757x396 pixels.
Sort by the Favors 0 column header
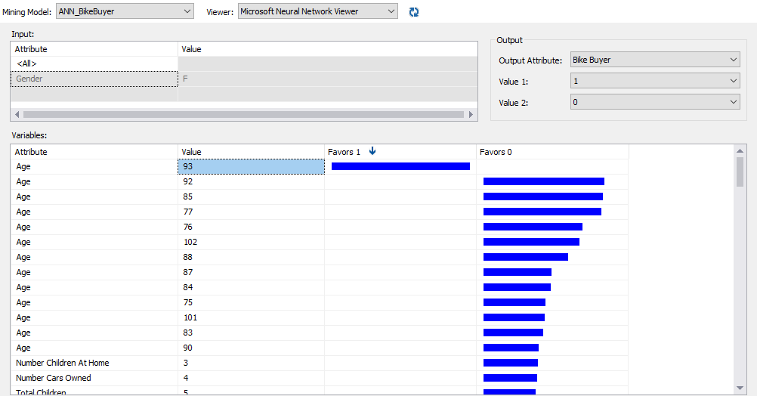click(x=552, y=152)
